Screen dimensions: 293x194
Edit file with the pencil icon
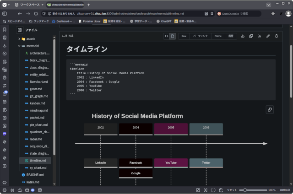[268, 36]
